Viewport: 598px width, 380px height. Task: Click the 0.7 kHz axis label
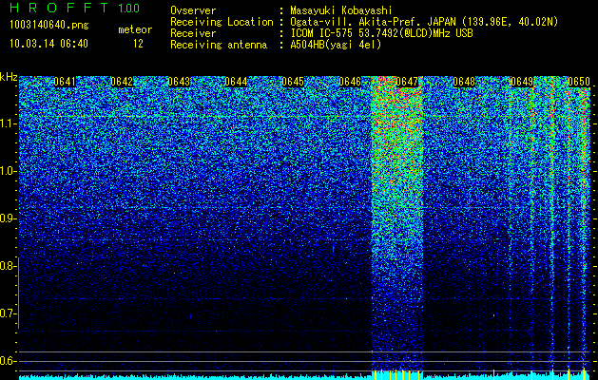[8, 313]
